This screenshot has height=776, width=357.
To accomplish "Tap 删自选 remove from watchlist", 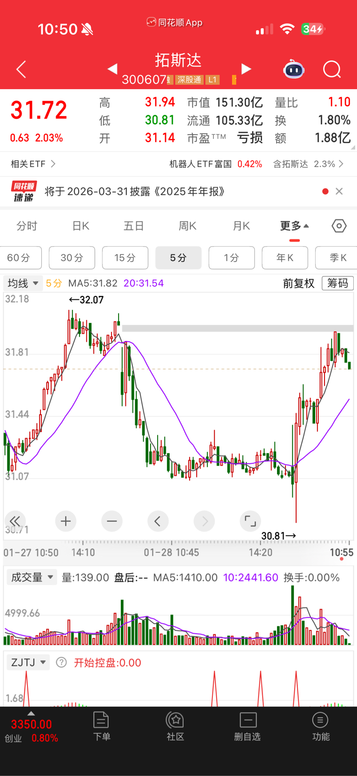I will (247, 726).
